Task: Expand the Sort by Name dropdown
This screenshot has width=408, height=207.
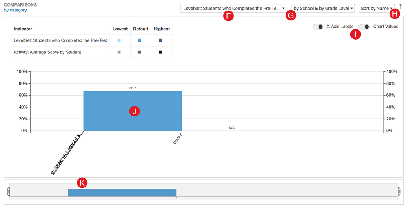Action: click(x=376, y=8)
